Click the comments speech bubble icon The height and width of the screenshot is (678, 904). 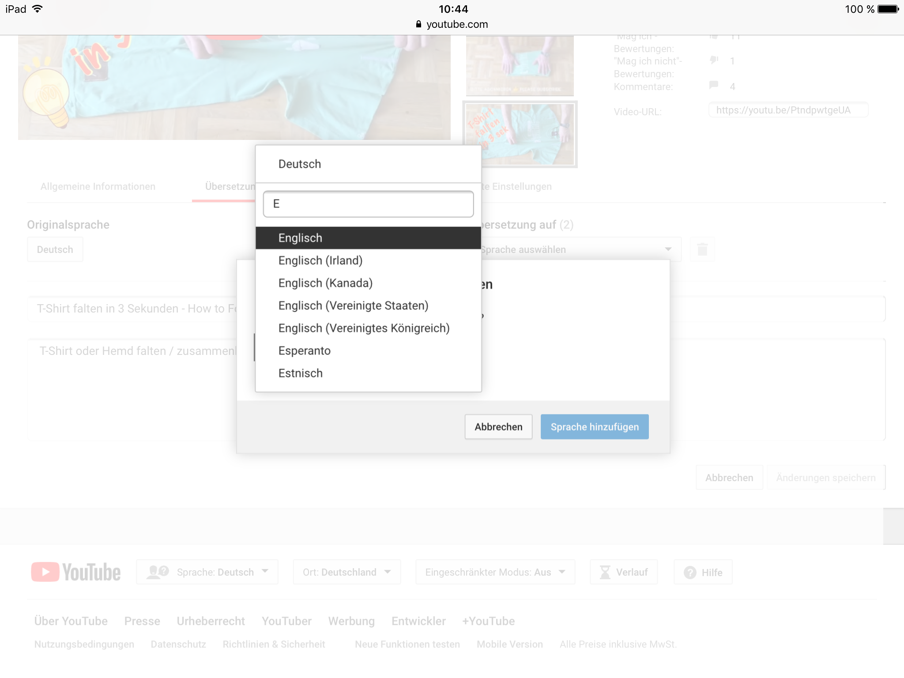[x=714, y=85]
